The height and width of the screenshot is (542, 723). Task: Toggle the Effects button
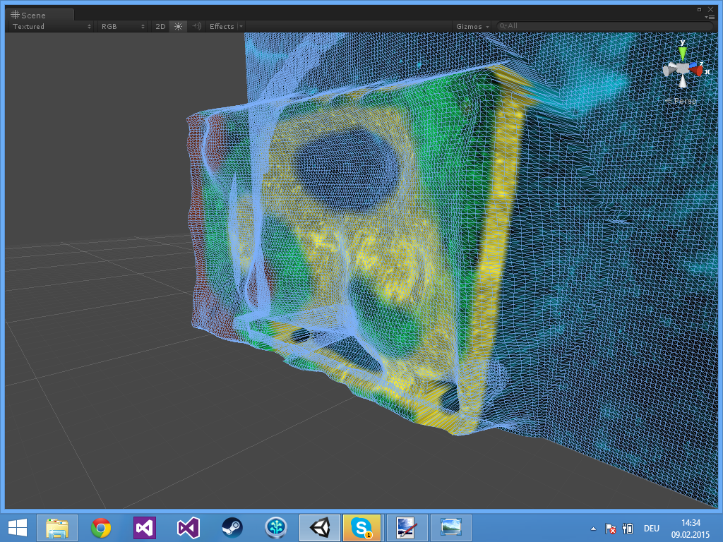coord(221,26)
